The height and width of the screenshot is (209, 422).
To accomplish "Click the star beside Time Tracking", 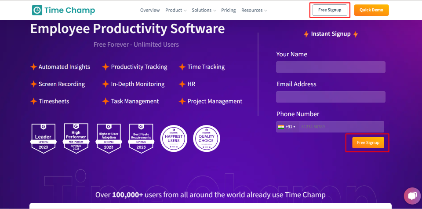I will click(x=182, y=67).
